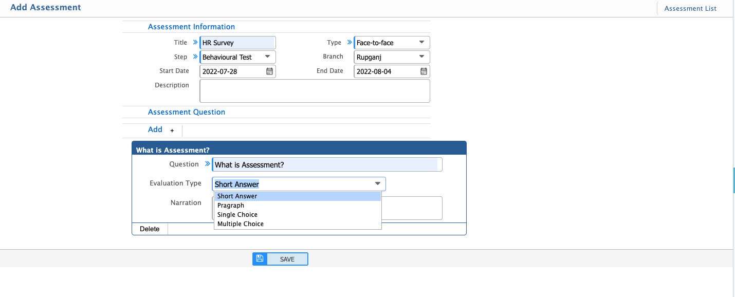Open the Start Date calendar picker
The width and height of the screenshot is (735, 297).
(269, 71)
